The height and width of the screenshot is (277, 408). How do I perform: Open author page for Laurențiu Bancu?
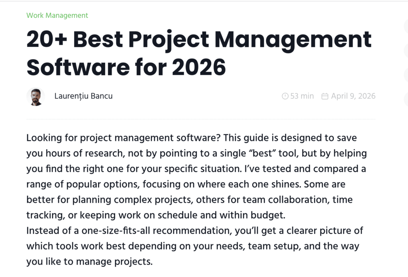84,96
